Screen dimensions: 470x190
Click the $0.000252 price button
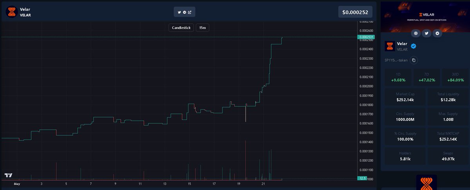point(355,12)
